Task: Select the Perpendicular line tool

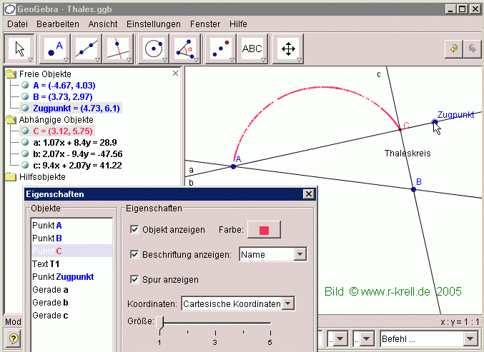Action: point(117,49)
